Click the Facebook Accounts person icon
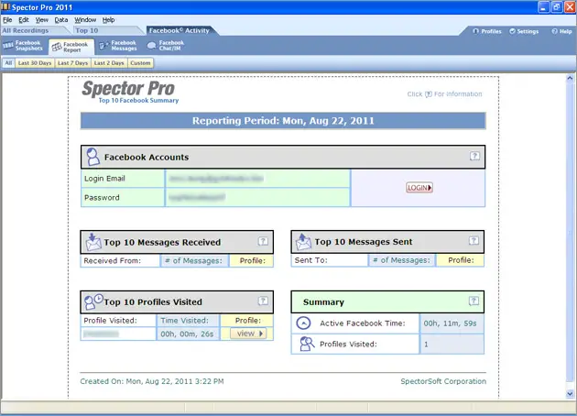 (93, 157)
